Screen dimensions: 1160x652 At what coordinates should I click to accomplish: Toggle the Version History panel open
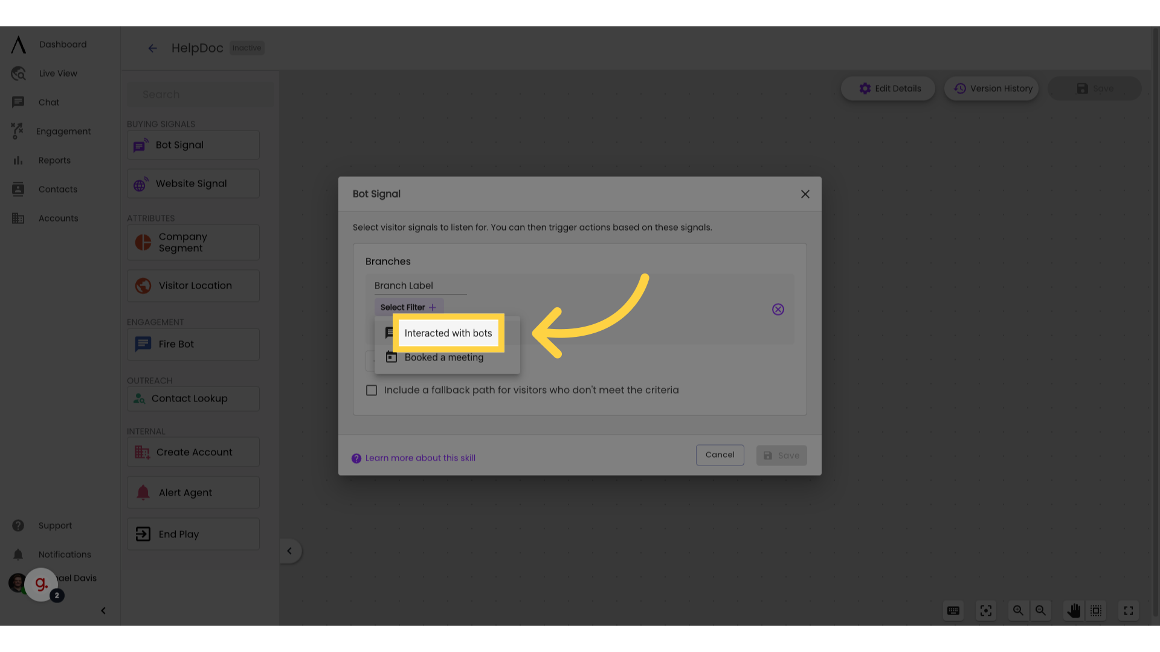(993, 88)
